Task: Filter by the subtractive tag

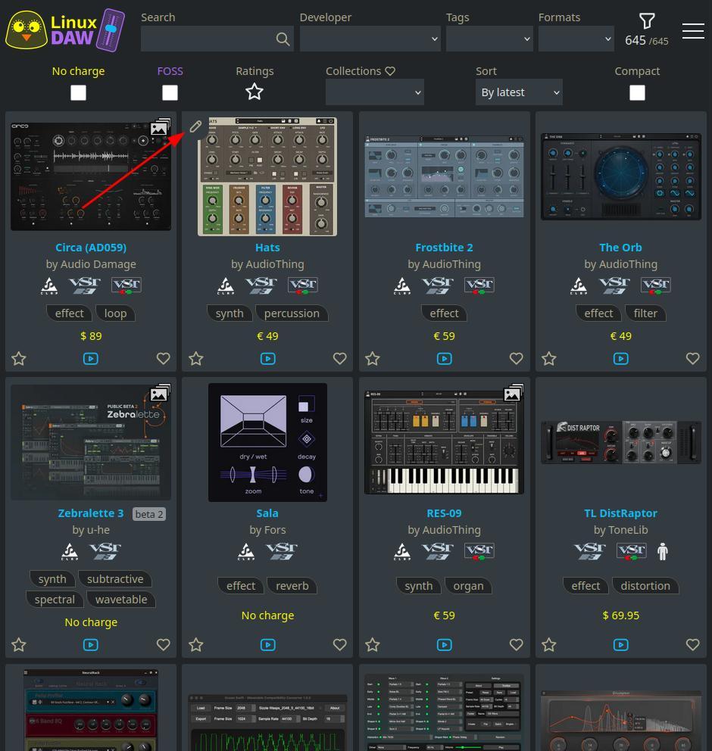Action: coord(115,579)
